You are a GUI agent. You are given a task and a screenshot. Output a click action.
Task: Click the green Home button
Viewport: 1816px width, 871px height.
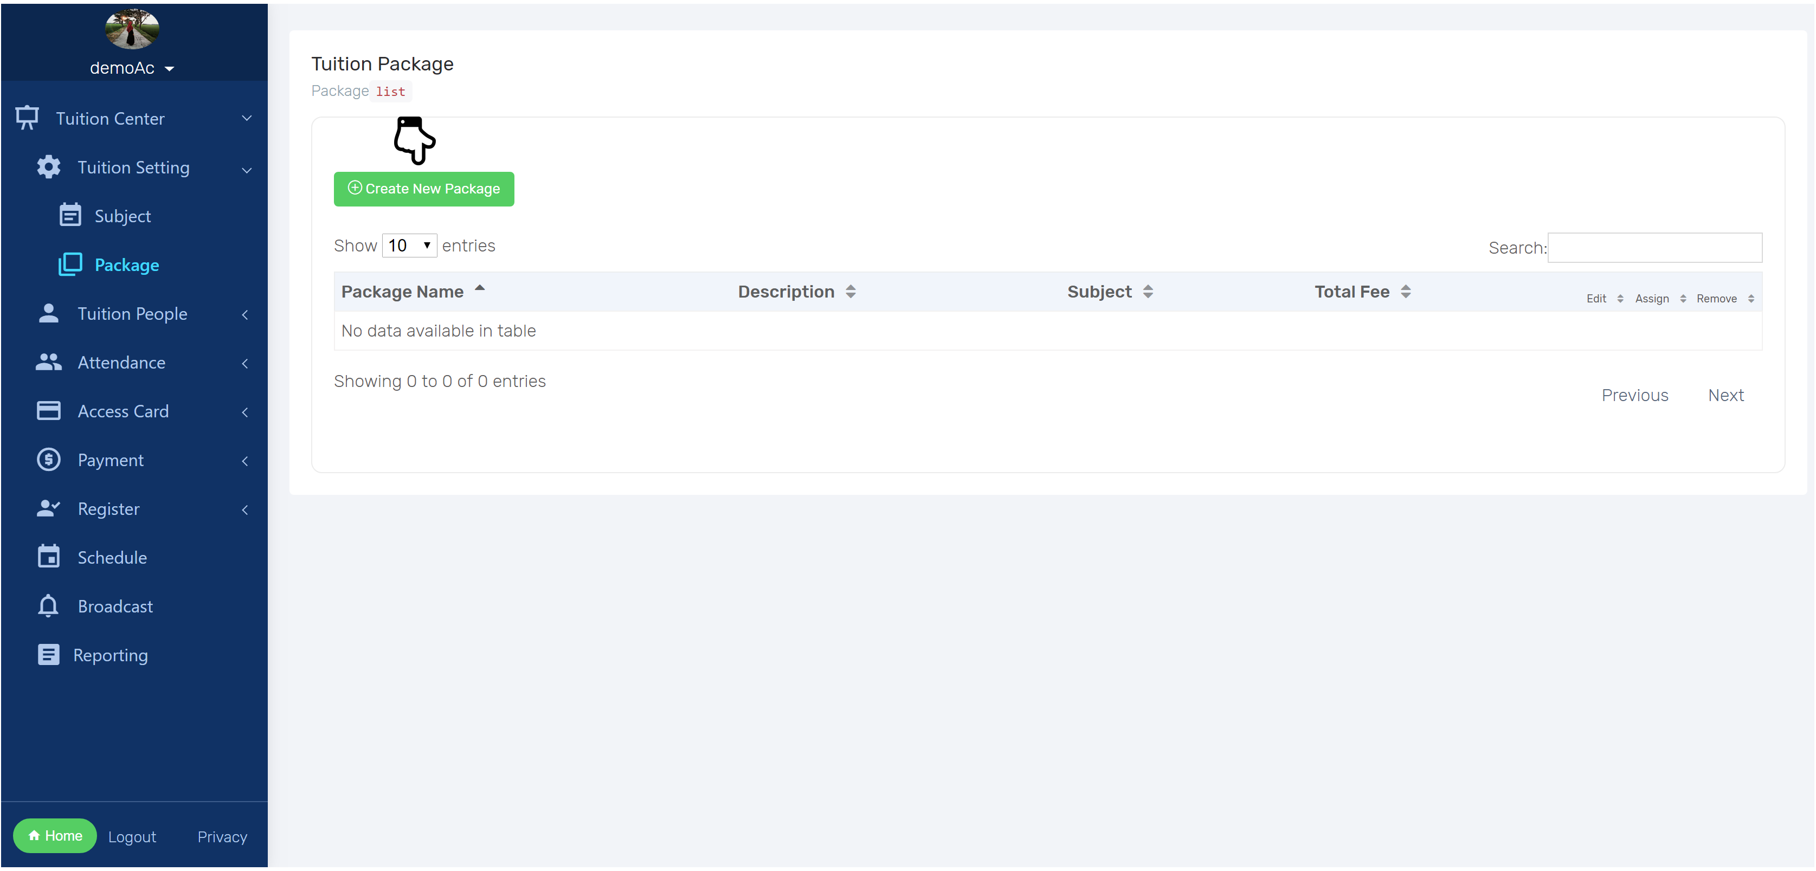(55, 836)
